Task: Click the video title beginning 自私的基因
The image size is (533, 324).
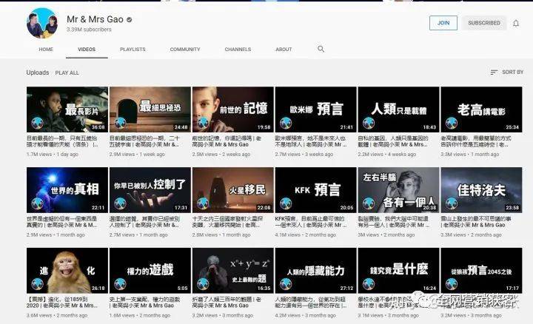Action: (394, 141)
